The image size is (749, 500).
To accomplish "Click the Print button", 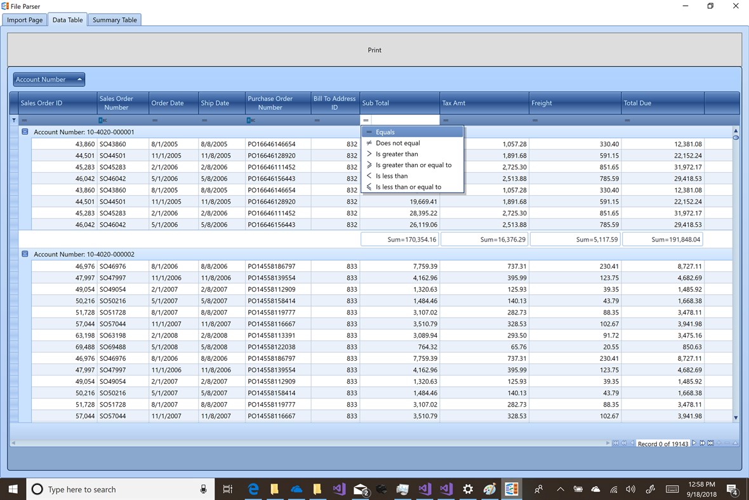I will pos(374,50).
